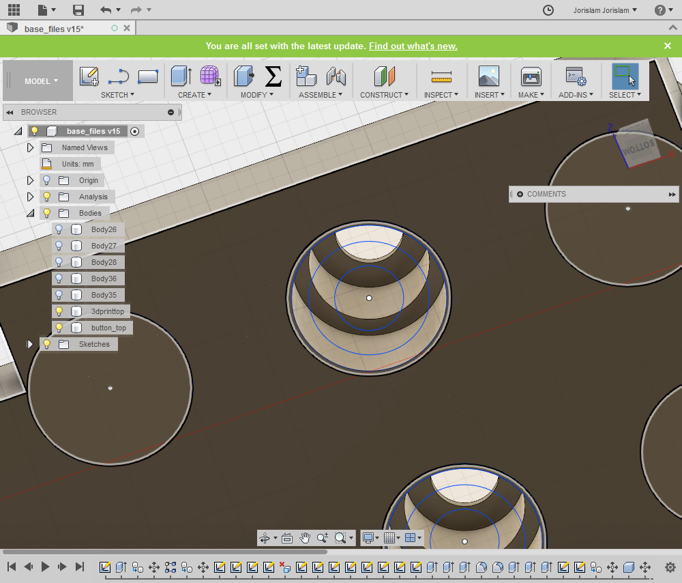Viewport: 682px width, 583px height.
Task: Click the timeline horizontal scrollbar
Action: 165,552
